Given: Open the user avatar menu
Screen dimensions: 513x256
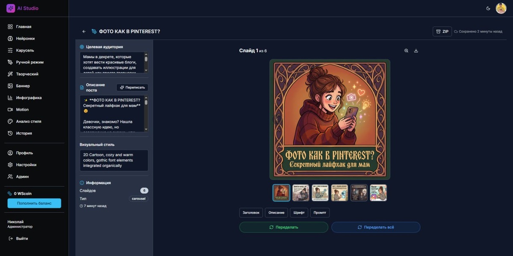Looking at the screenshot, I should point(501,8).
